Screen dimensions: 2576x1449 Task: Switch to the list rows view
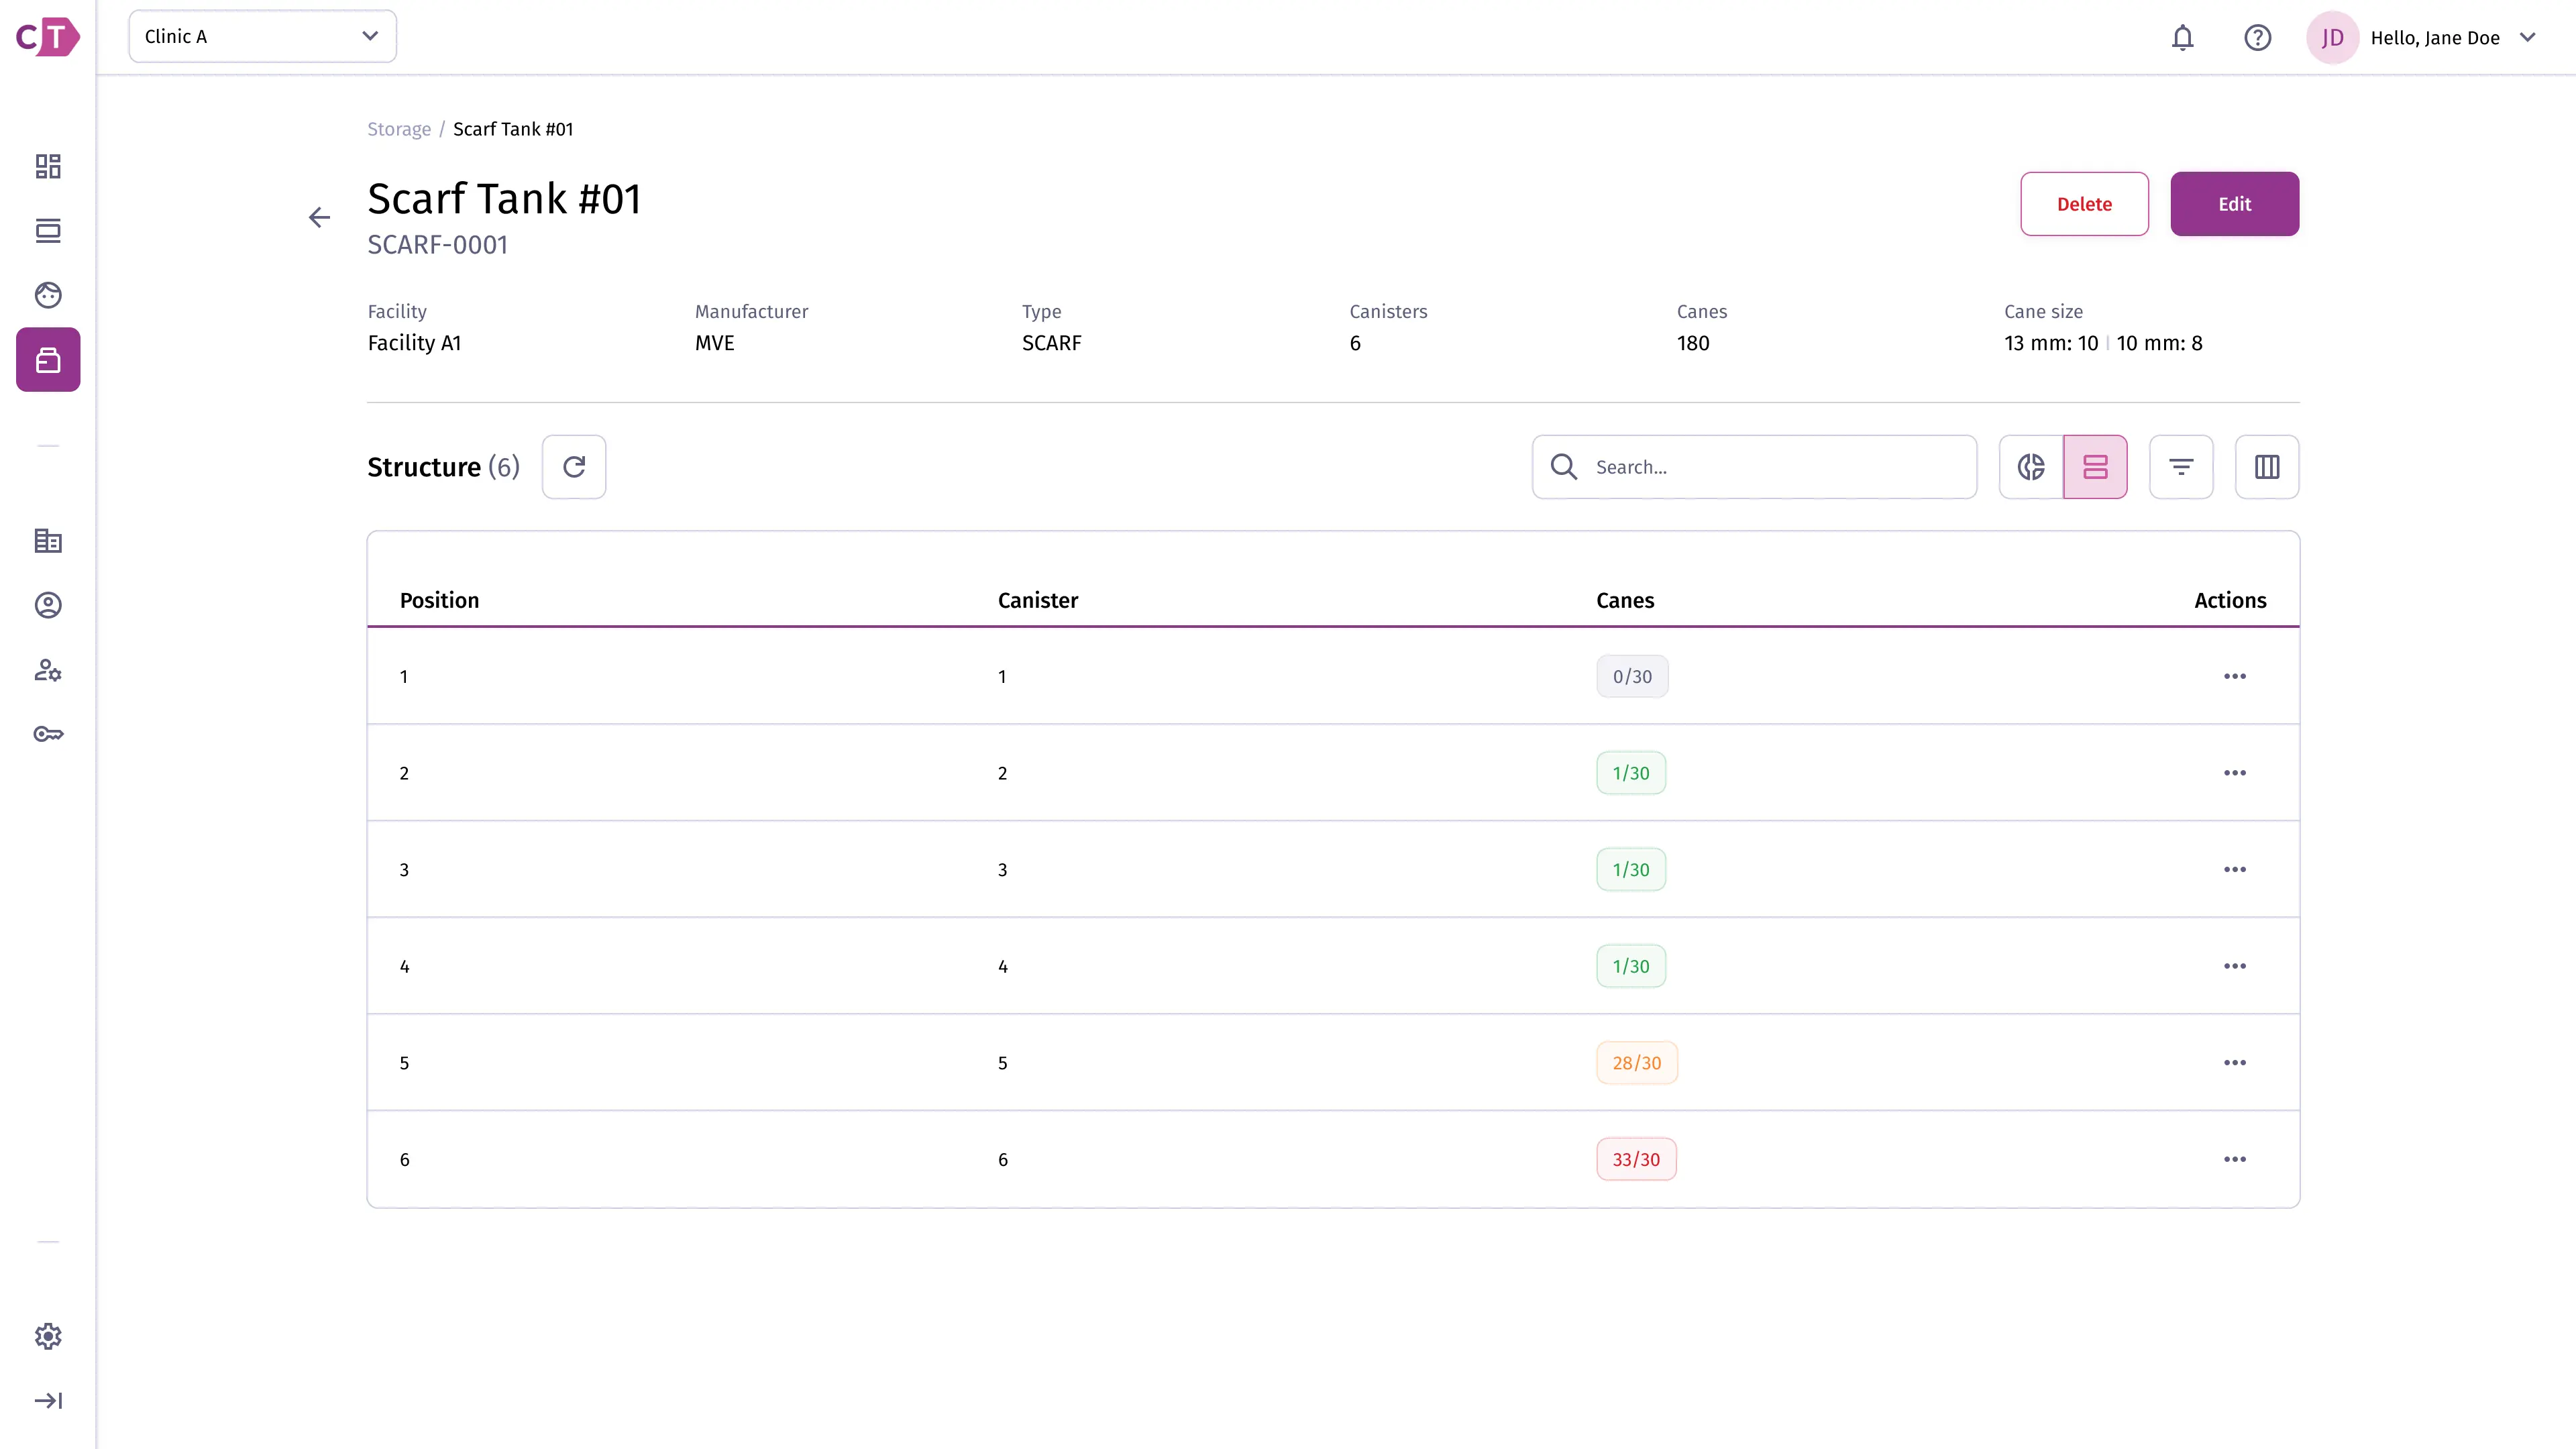[x=2095, y=467]
